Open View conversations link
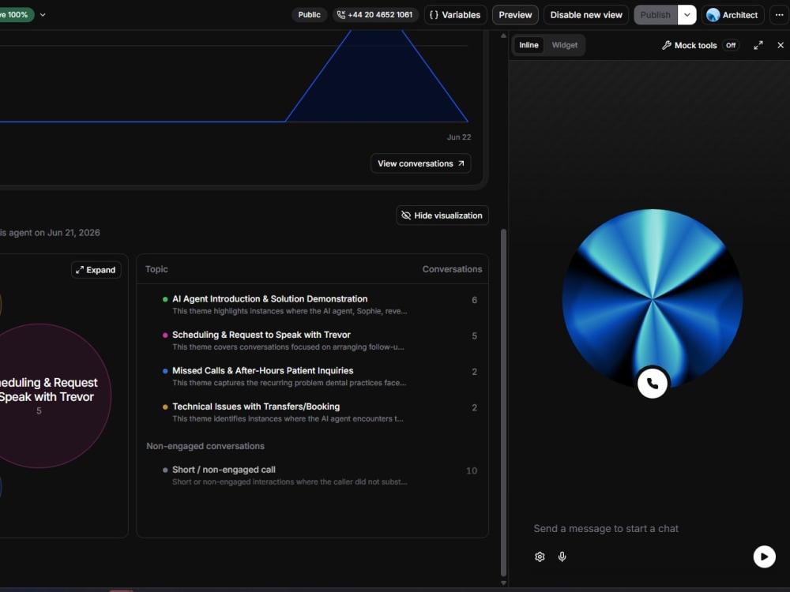 (x=421, y=163)
